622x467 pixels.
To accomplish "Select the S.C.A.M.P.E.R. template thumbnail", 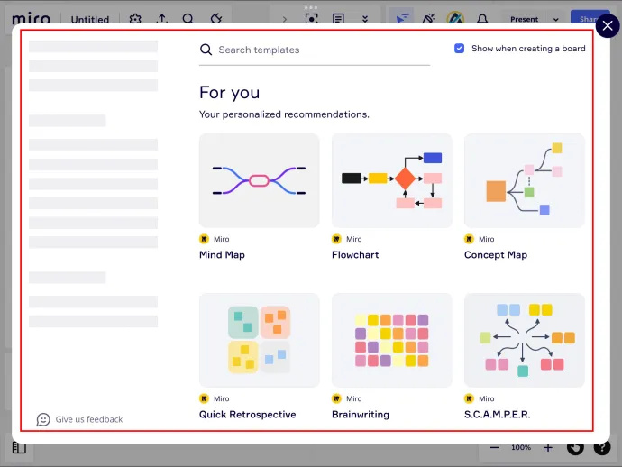I will tap(524, 340).
